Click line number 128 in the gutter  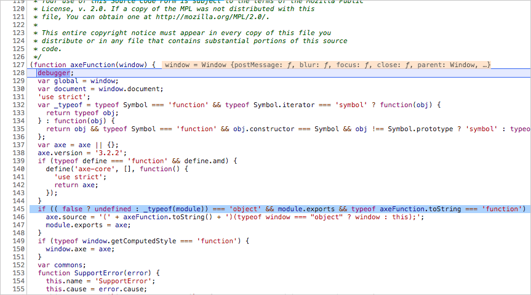pyautogui.click(x=18, y=73)
